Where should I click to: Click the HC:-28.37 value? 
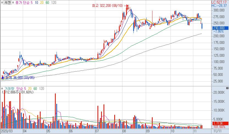(x=220, y=5)
